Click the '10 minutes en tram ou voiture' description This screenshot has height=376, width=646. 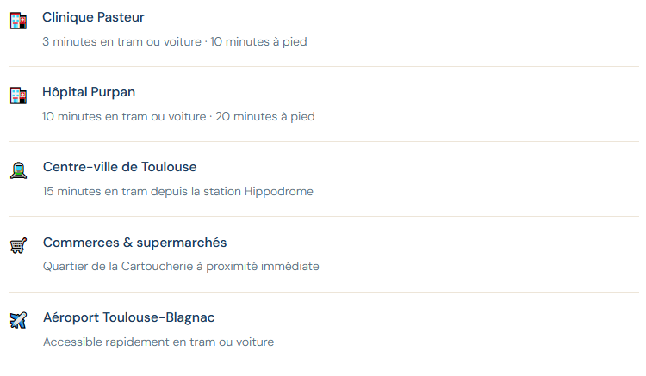124,116
